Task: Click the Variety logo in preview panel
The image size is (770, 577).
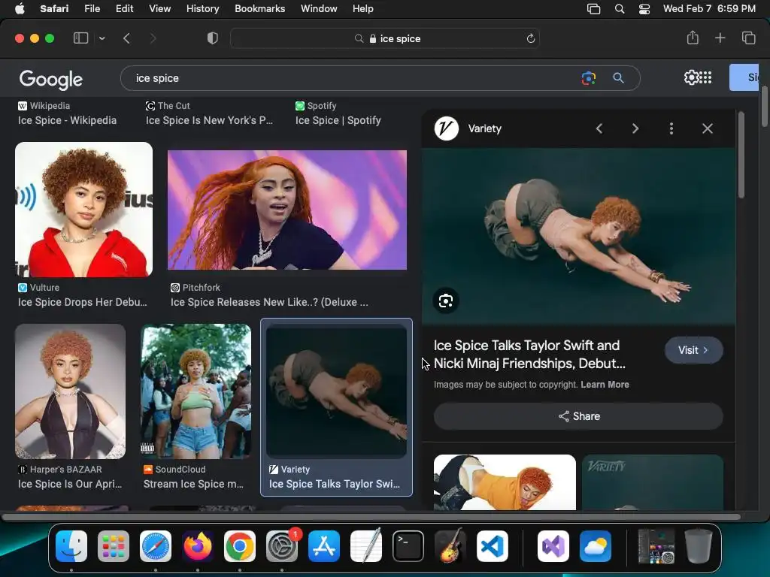Action: pos(447,128)
